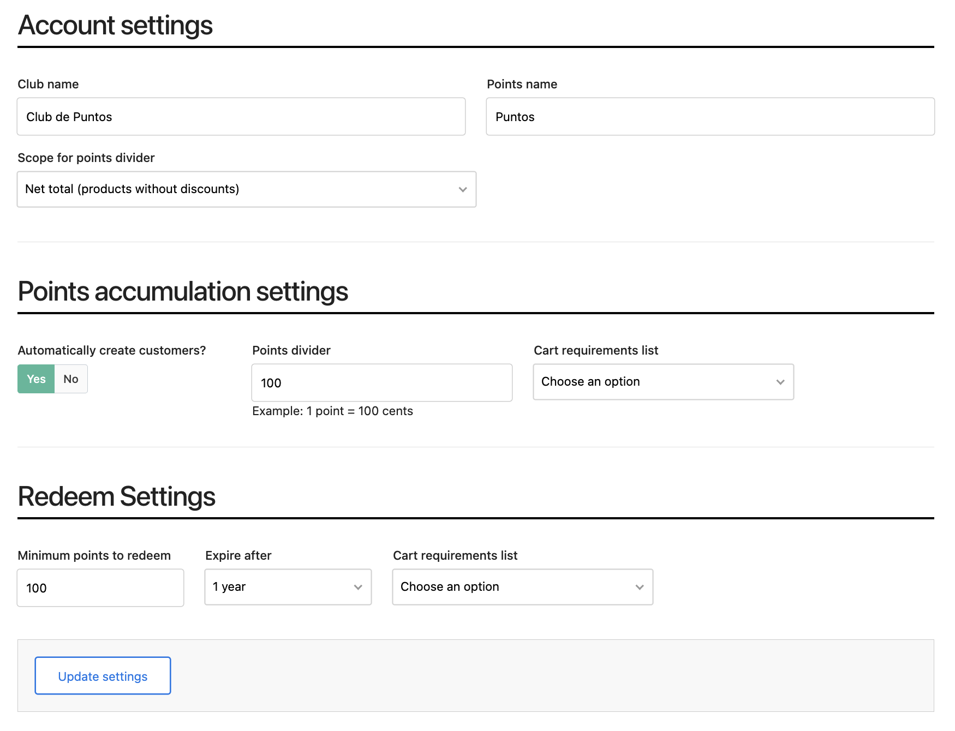
Task: Click the Points divider example hint text
Action: [x=332, y=411]
